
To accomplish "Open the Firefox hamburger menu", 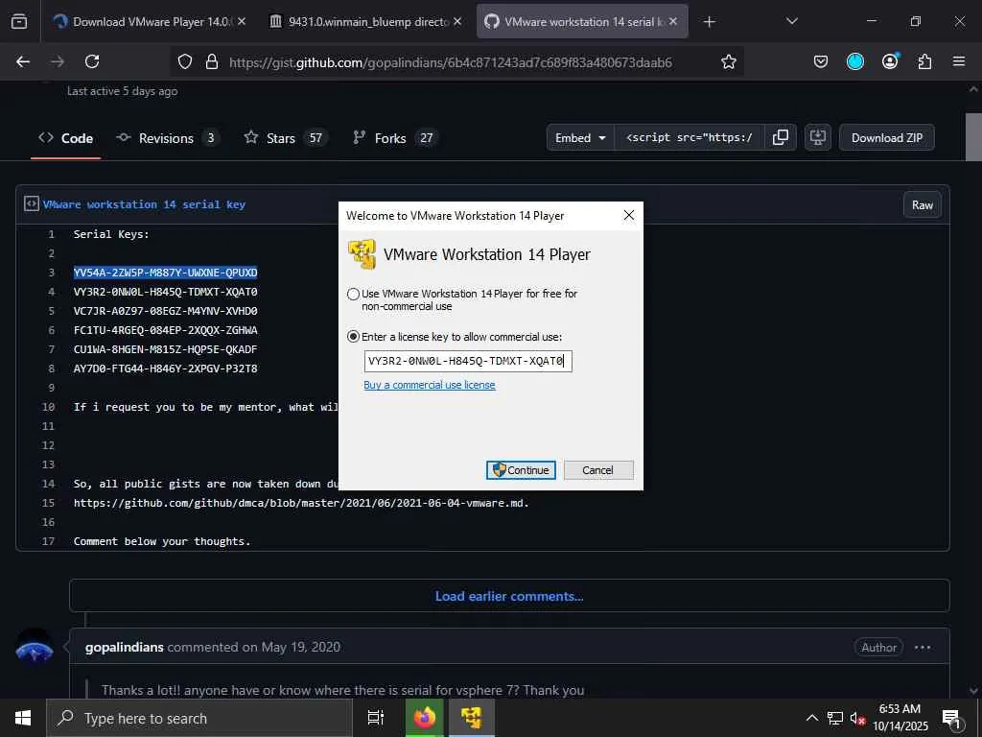I will point(959,61).
